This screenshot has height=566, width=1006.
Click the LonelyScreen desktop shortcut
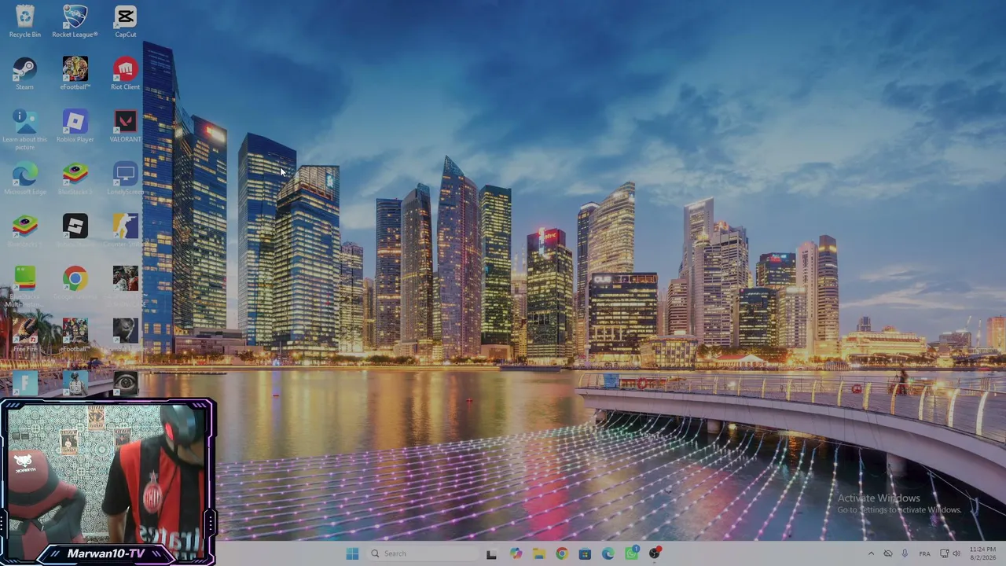[x=126, y=178]
